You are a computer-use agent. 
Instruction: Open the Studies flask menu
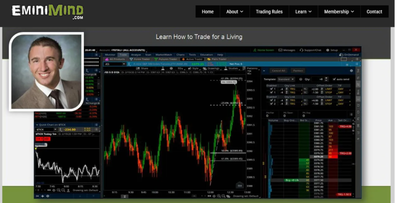click(x=231, y=69)
